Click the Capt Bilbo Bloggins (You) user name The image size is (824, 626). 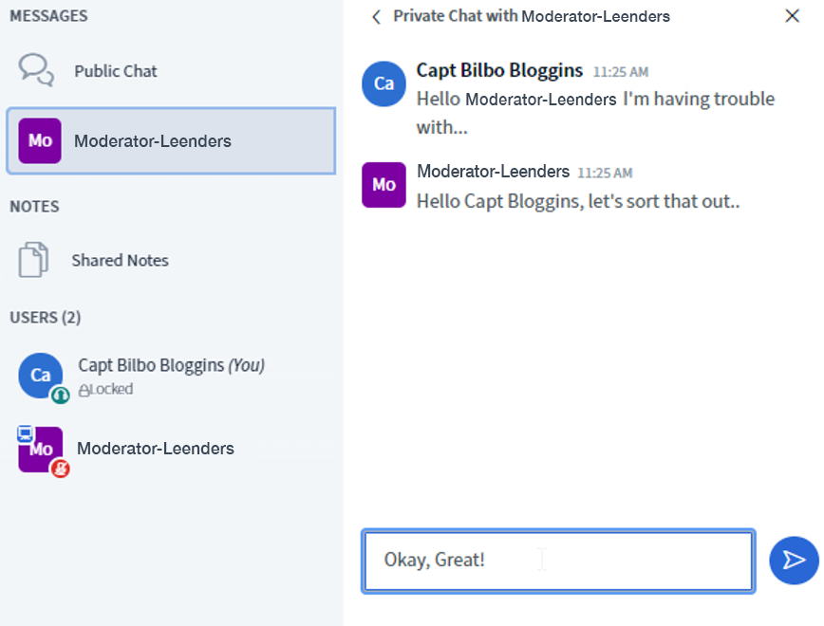pyautogui.click(x=171, y=365)
